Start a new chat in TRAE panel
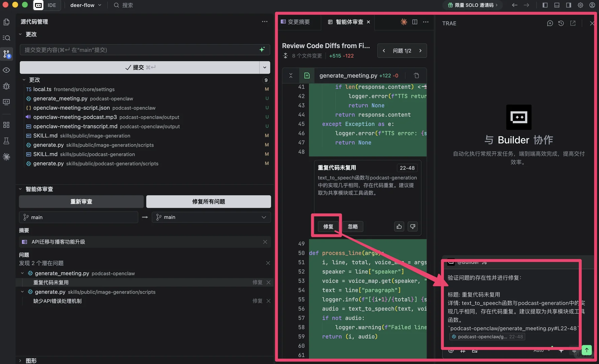 click(x=550, y=23)
